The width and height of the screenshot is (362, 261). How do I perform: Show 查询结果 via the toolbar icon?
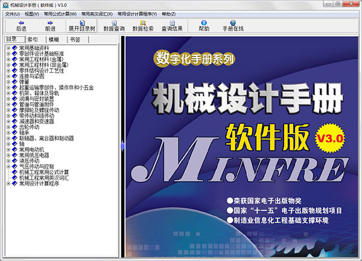pos(172,25)
